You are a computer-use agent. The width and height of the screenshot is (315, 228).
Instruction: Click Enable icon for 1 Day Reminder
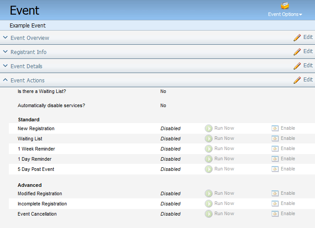click(x=275, y=159)
